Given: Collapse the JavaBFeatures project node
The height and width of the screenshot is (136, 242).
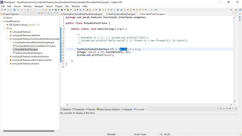Looking at the screenshot, I should point(2,21).
